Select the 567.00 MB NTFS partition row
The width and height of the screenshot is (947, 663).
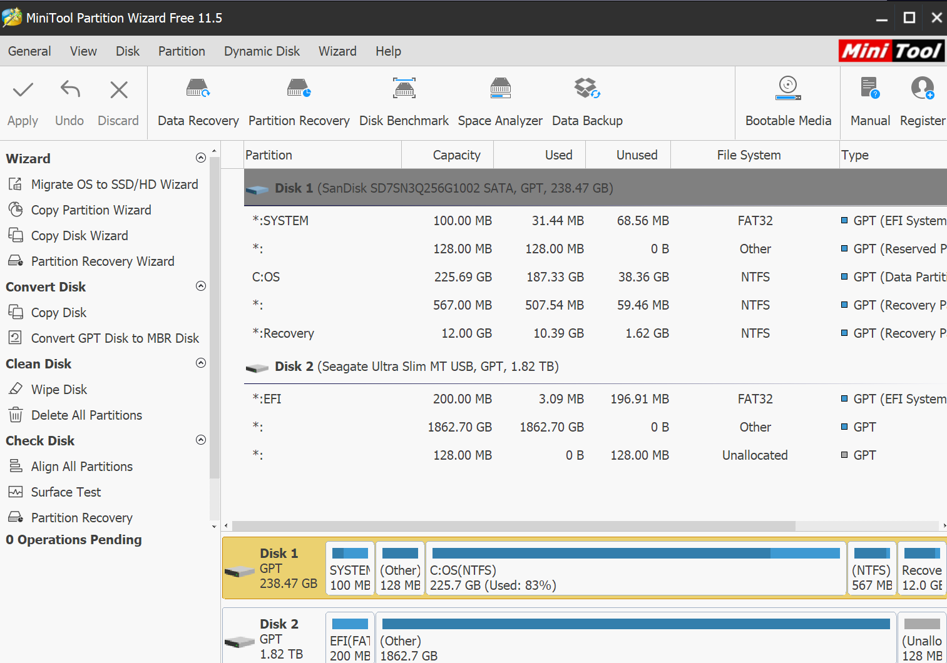coord(595,305)
